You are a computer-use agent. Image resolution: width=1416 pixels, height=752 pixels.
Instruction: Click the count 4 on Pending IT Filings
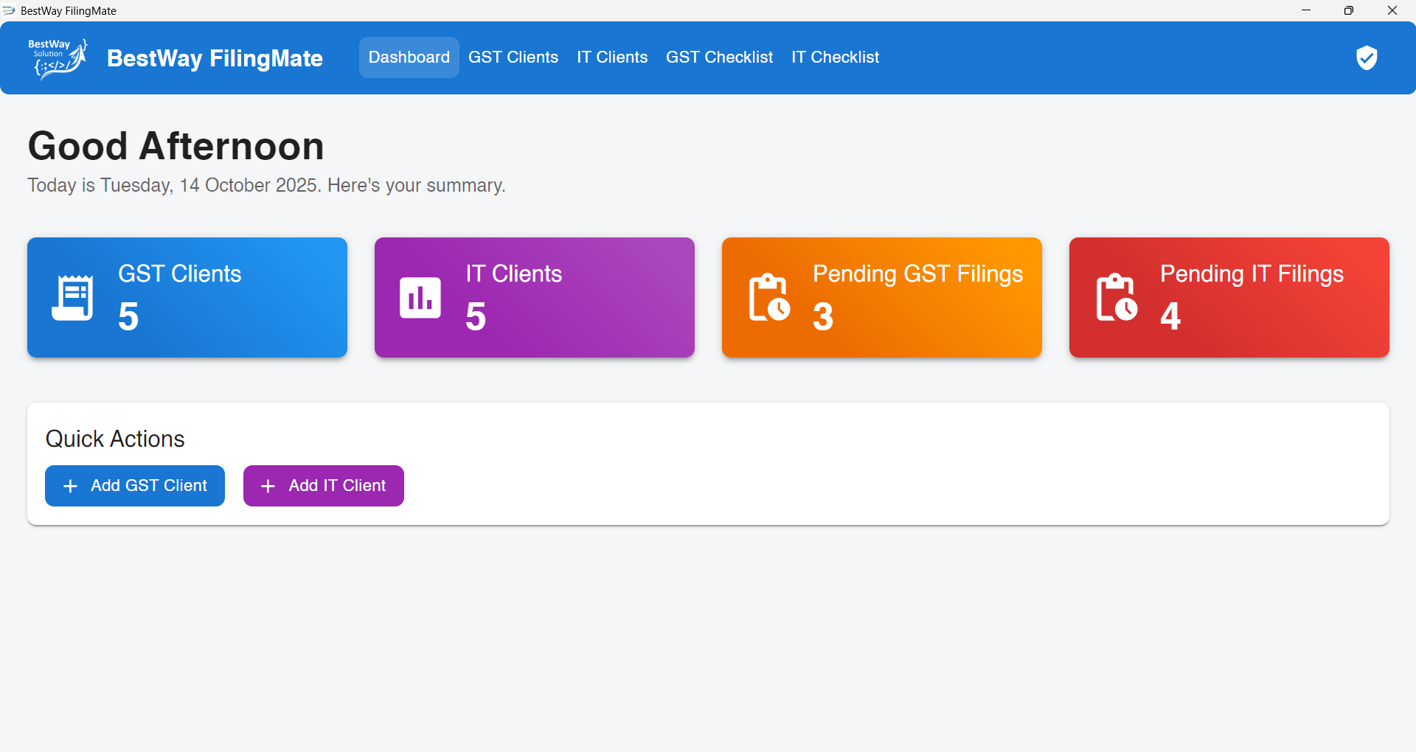click(1170, 317)
